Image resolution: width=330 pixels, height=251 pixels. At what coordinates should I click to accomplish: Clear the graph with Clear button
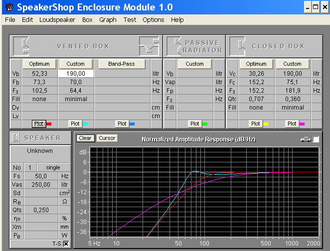tap(85, 138)
